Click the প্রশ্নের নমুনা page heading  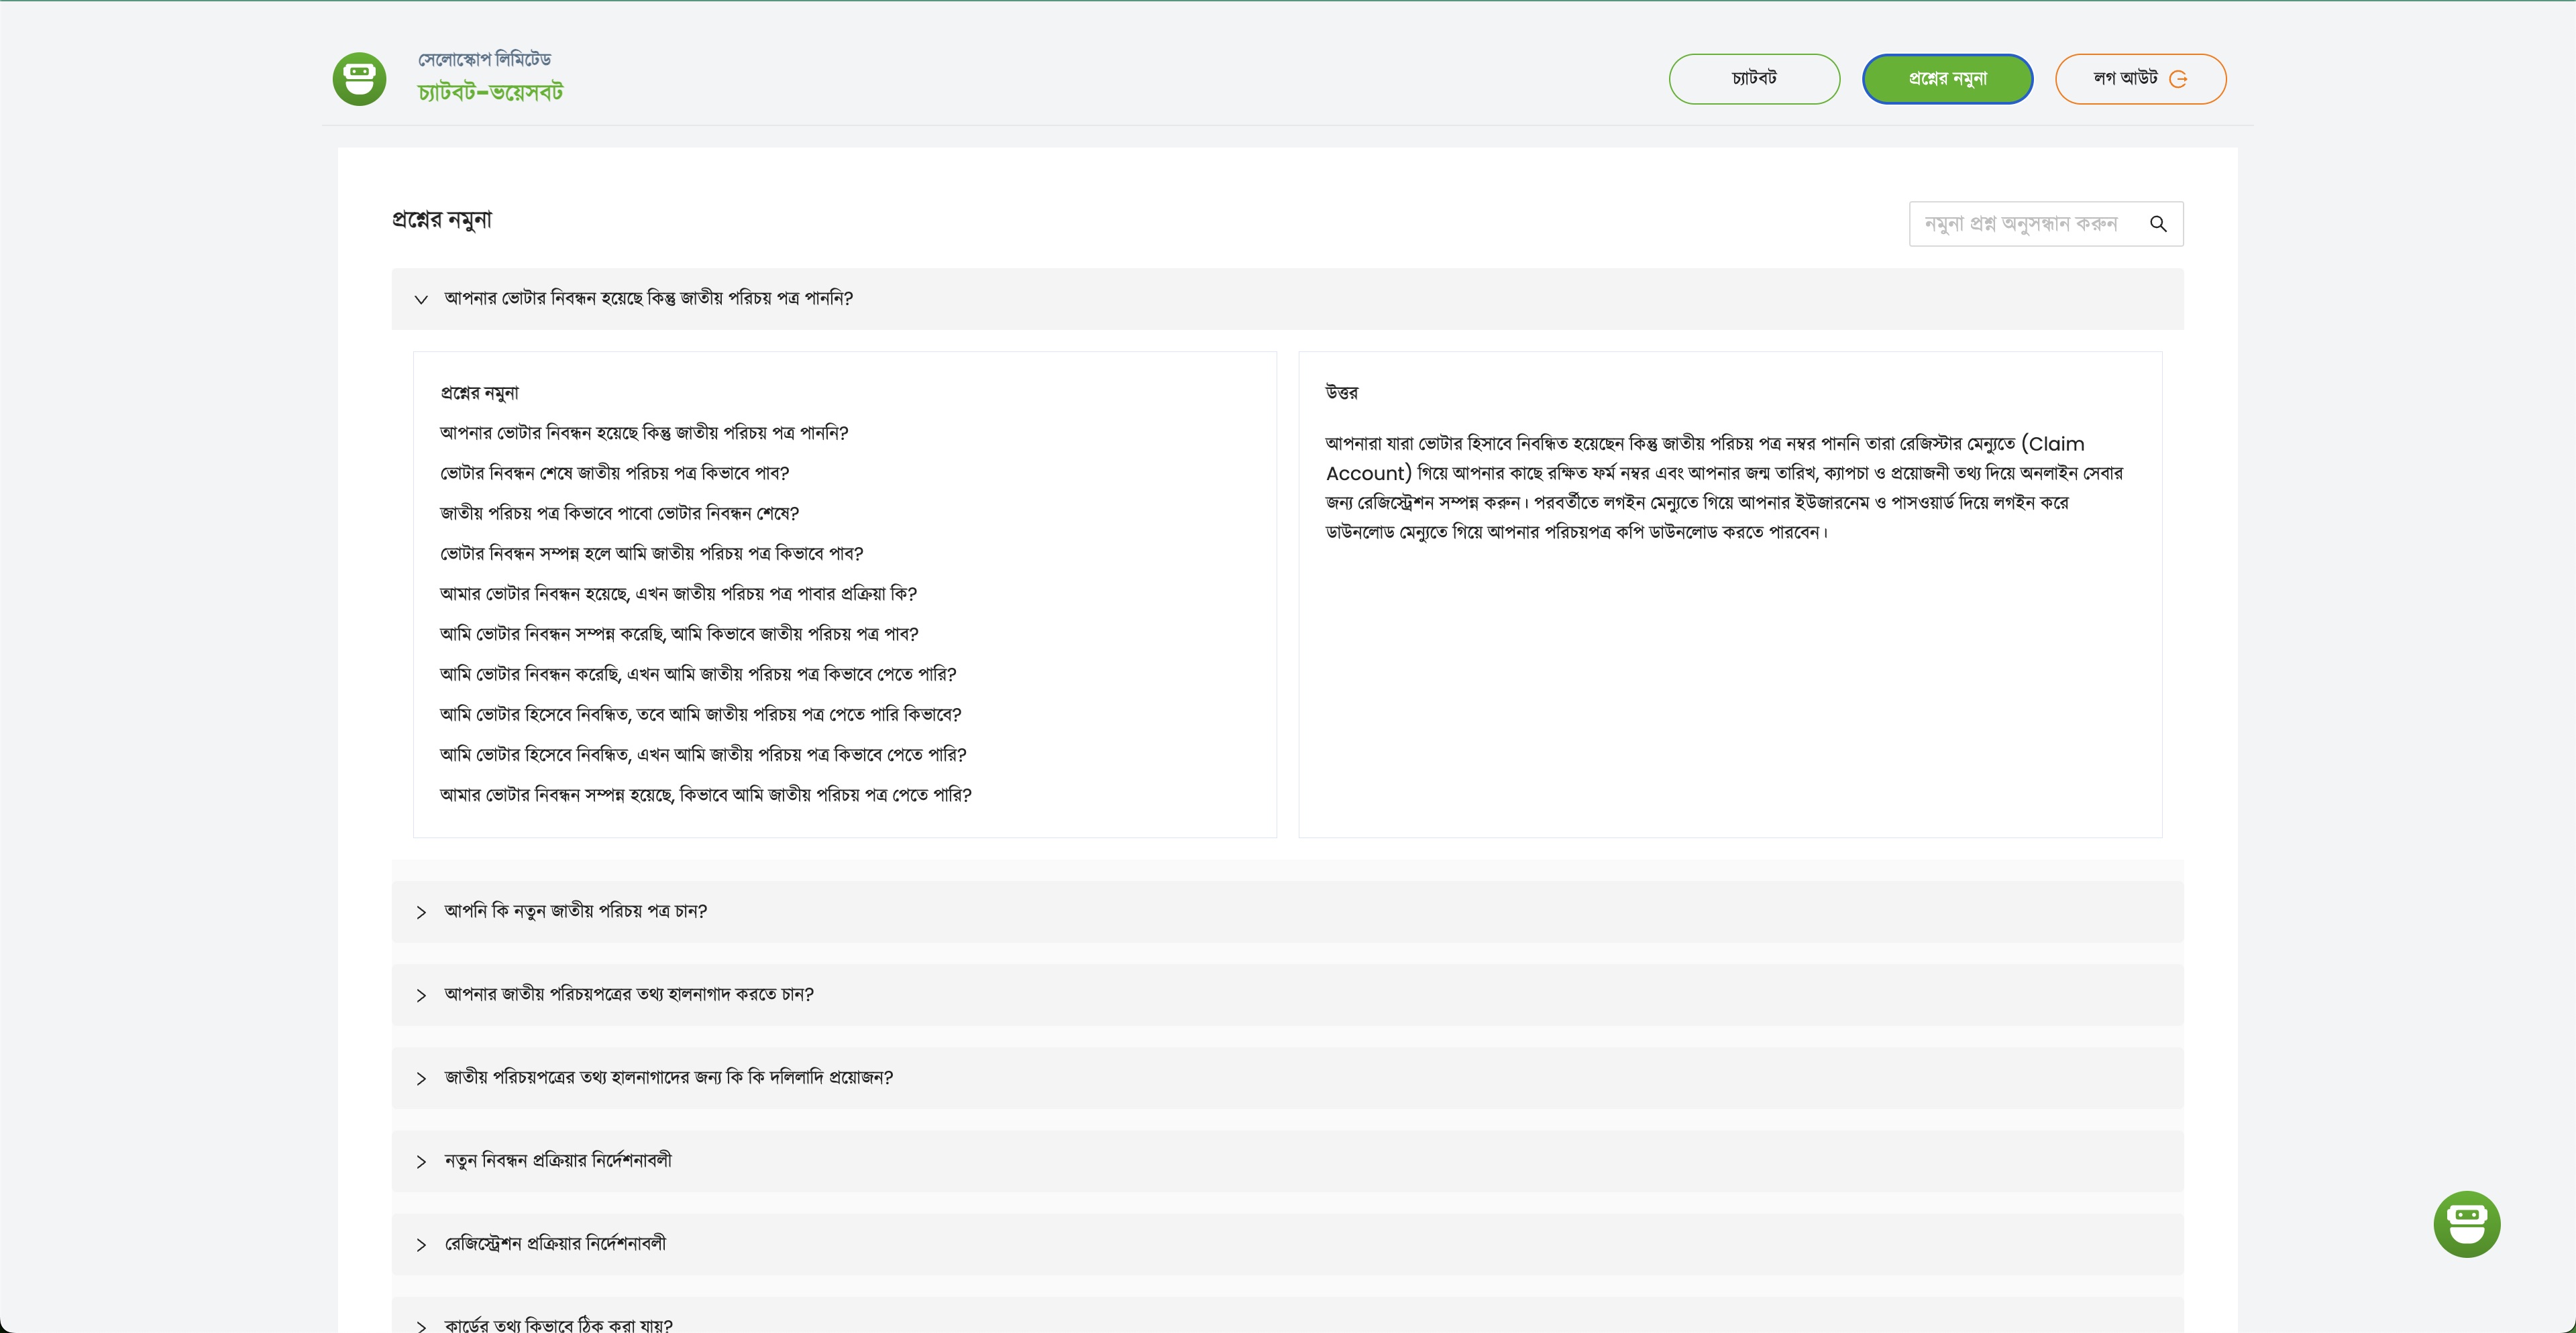[441, 220]
